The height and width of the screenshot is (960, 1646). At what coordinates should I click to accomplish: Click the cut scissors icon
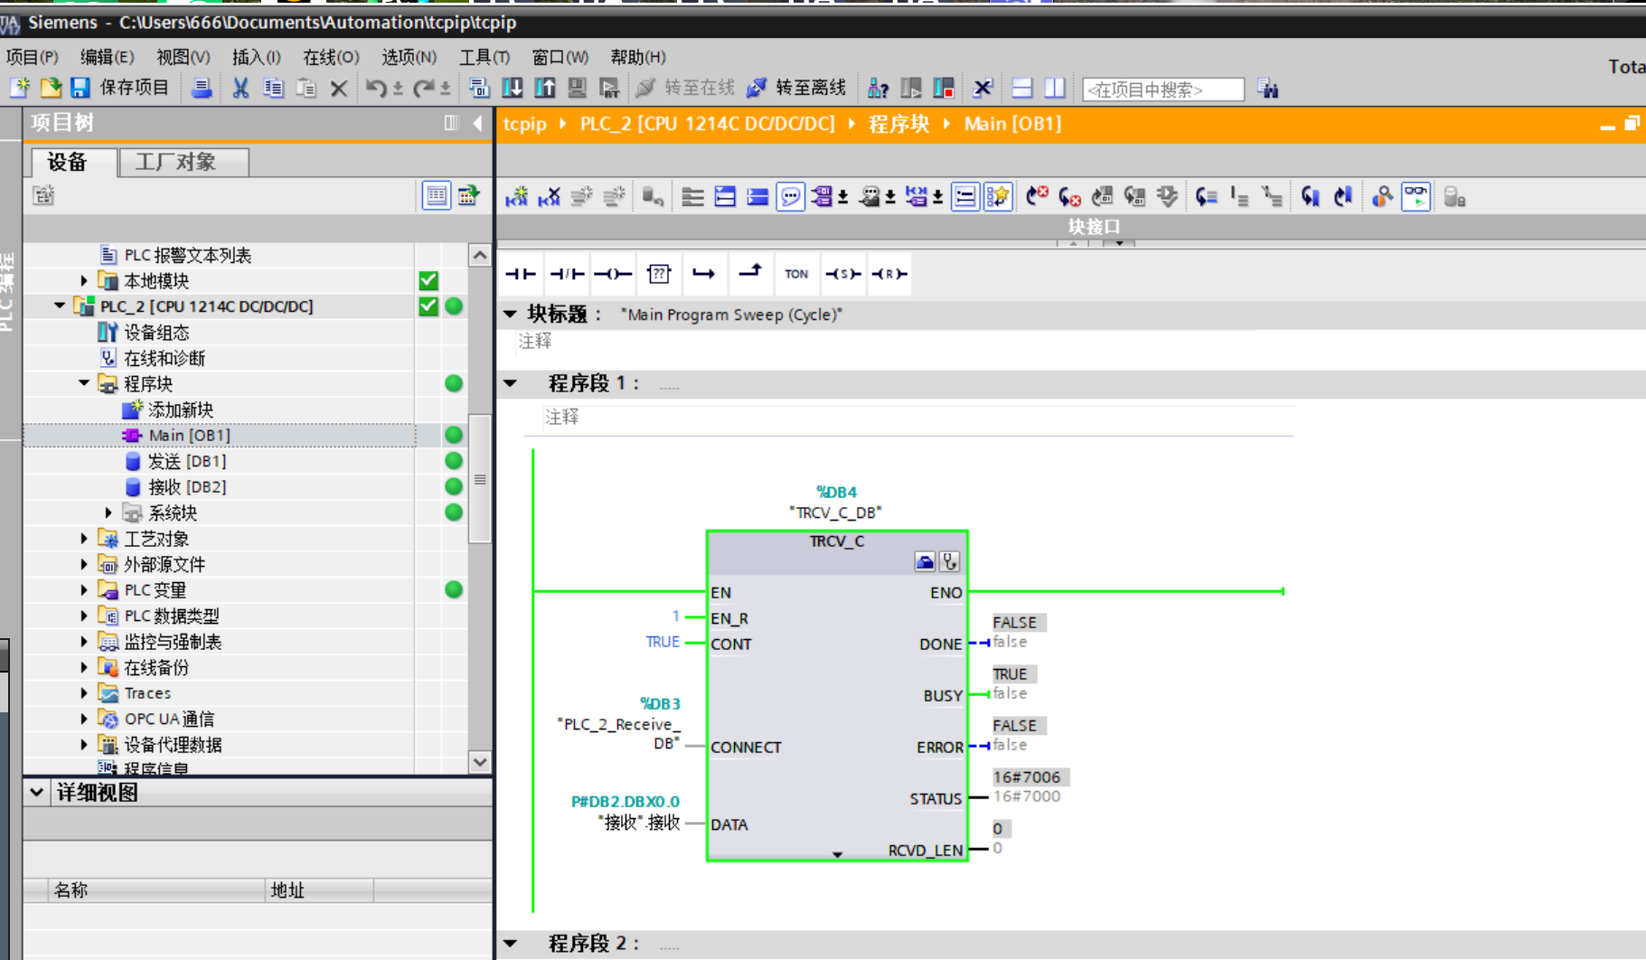coord(240,88)
